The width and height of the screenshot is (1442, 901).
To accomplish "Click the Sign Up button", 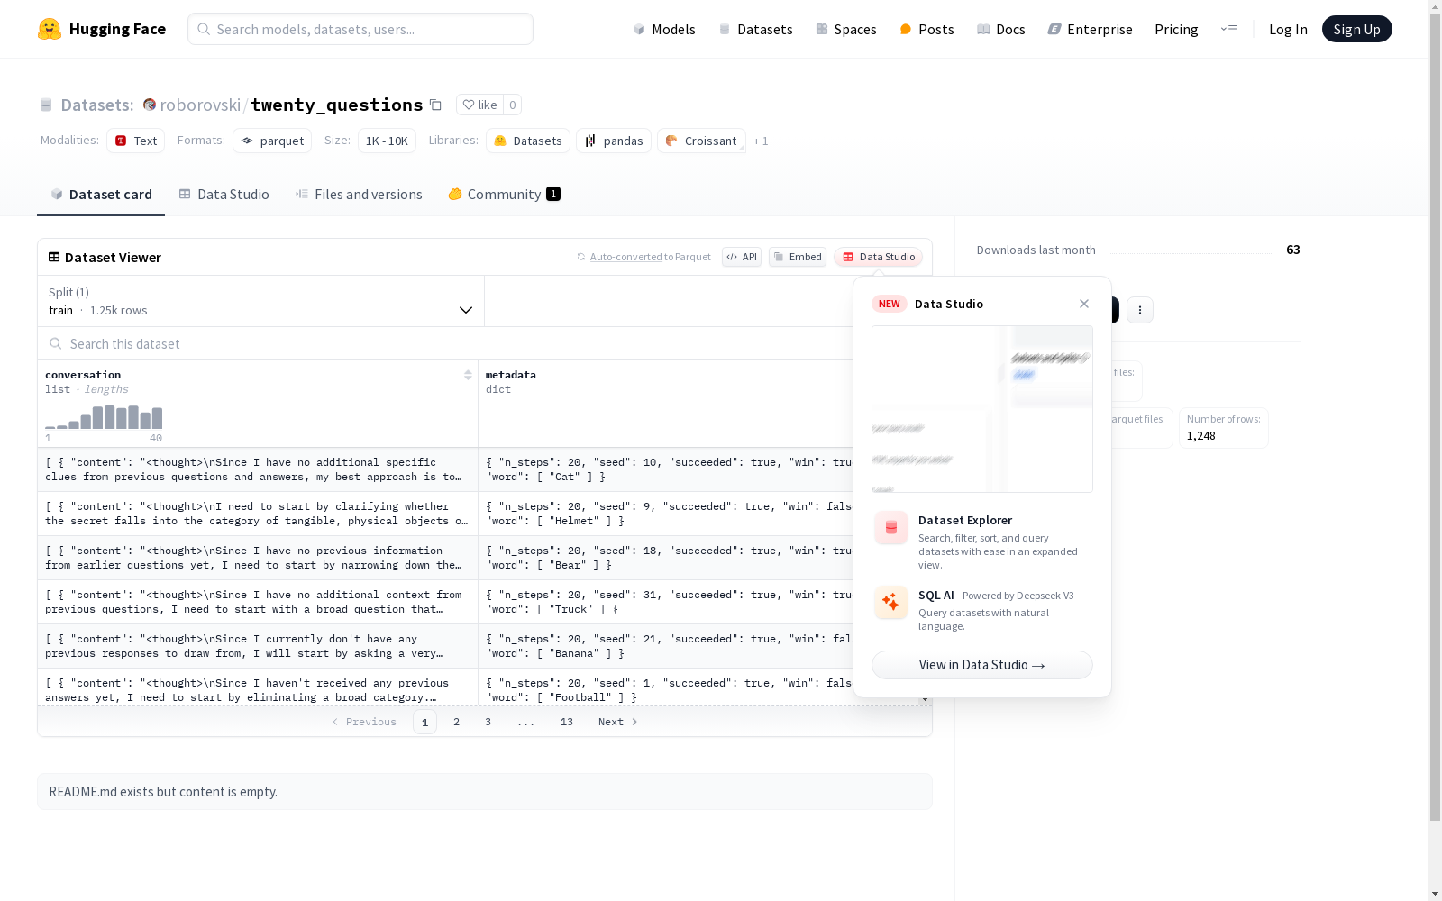I will tap(1356, 29).
